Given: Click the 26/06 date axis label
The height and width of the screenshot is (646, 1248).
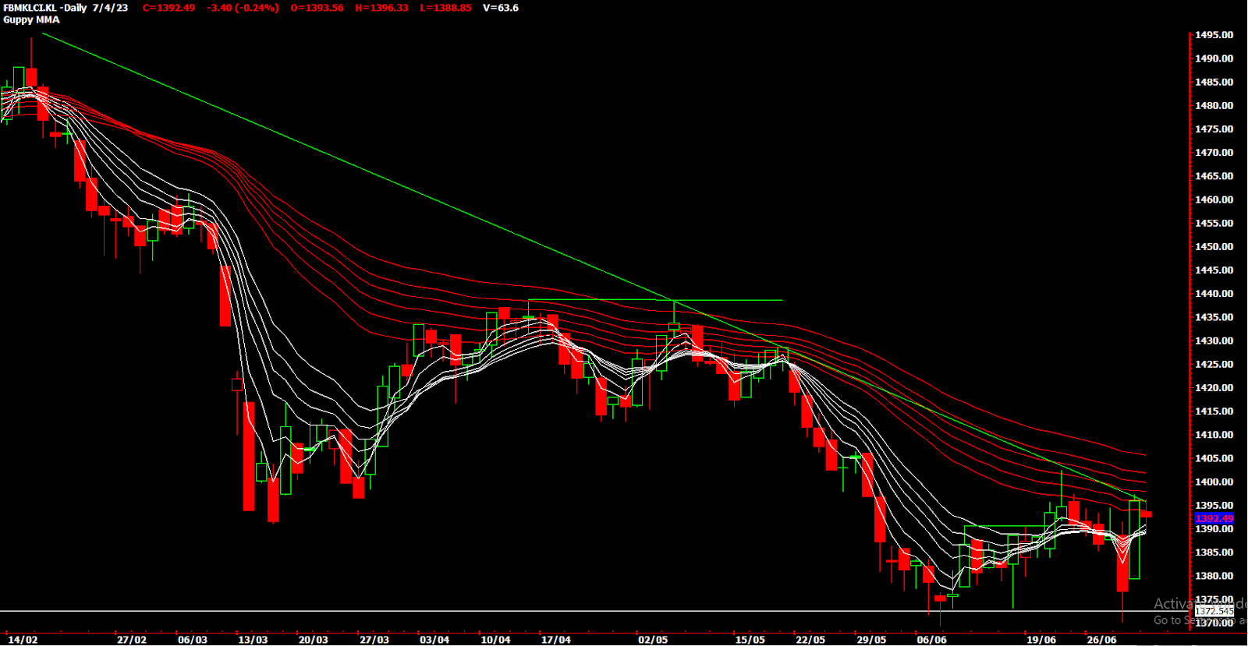Looking at the screenshot, I should coord(1102,640).
